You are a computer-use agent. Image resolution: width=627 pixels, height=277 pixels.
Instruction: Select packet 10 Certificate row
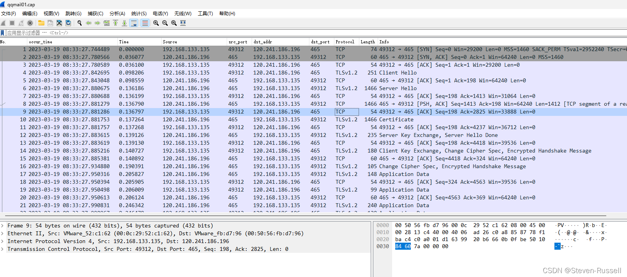(313, 119)
